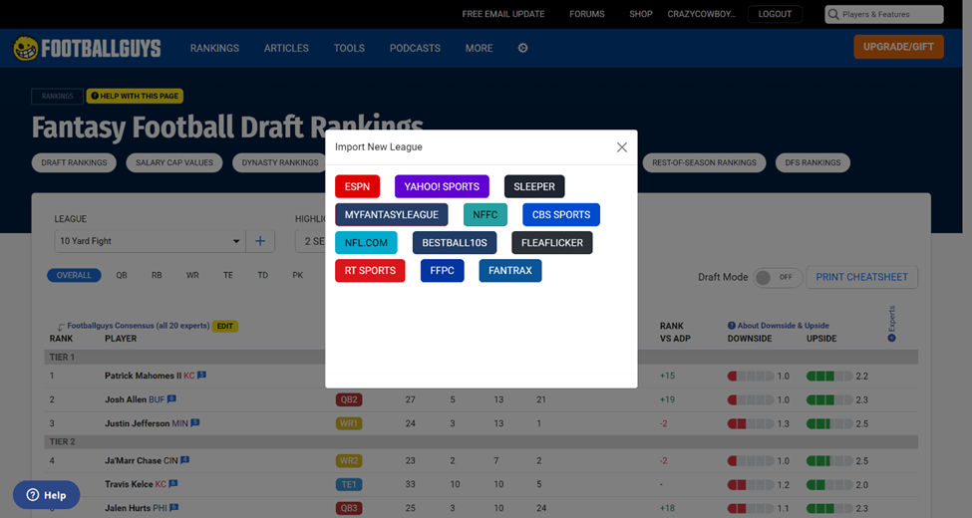Image resolution: width=972 pixels, height=518 pixels.
Task: Choose Fantrax import option
Action: [x=510, y=270]
